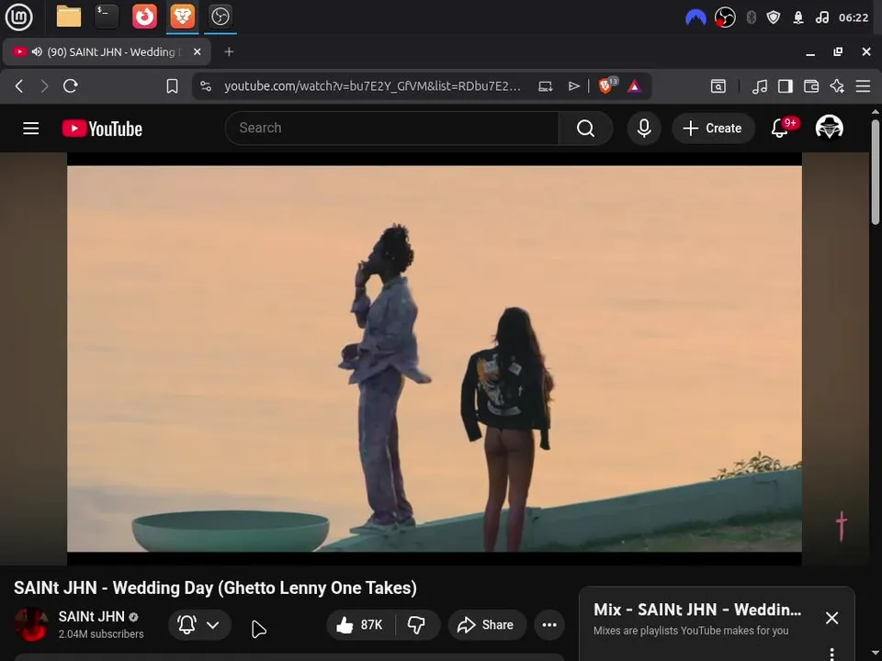
Task: Open the security shield tray icon
Action: coord(774,17)
